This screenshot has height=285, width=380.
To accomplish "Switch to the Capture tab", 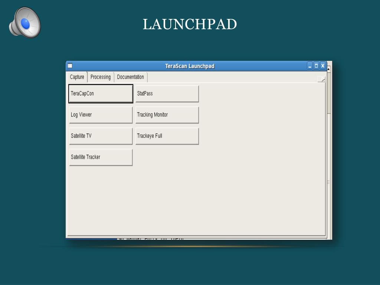I will (77, 77).
